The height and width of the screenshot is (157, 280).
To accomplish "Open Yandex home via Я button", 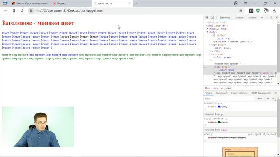I will point(14,10).
